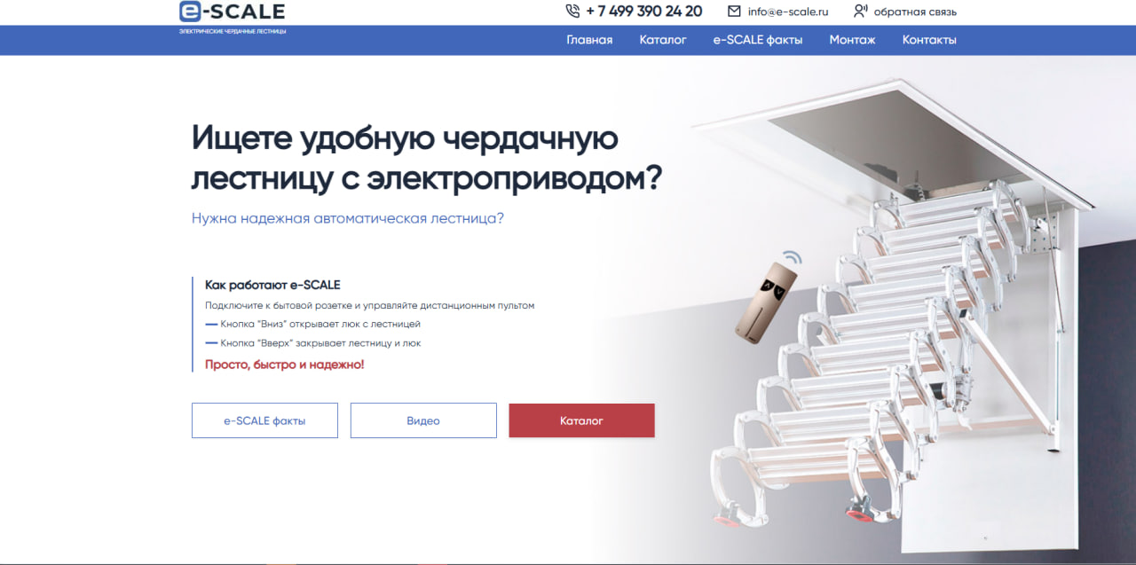This screenshot has height=565, width=1136.
Task: Call the number +7 499 390 24 20
Action: coord(644,12)
